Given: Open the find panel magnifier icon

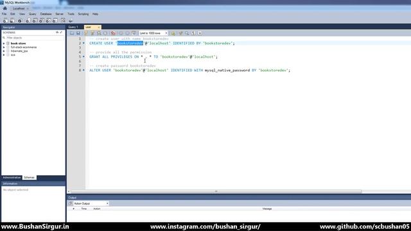Looking at the screenshot, I should (x=187, y=33).
